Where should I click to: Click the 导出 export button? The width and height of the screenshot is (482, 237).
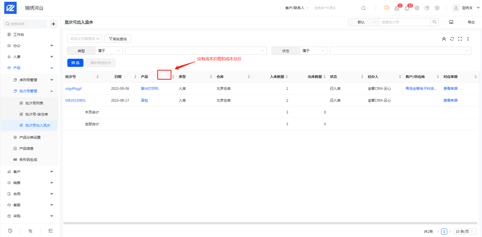pyautogui.click(x=471, y=22)
